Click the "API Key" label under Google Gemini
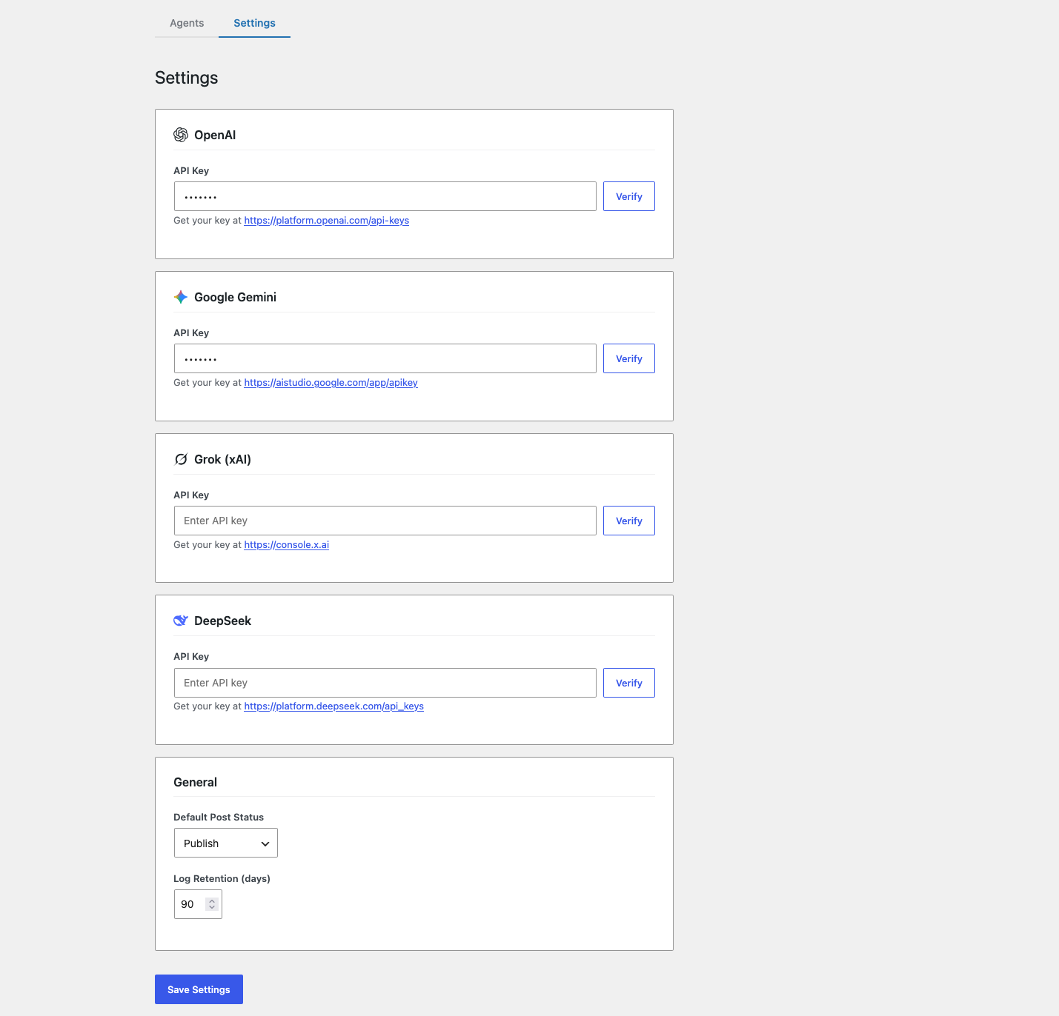Image resolution: width=1059 pixels, height=1016 pixels. point(191,333)
